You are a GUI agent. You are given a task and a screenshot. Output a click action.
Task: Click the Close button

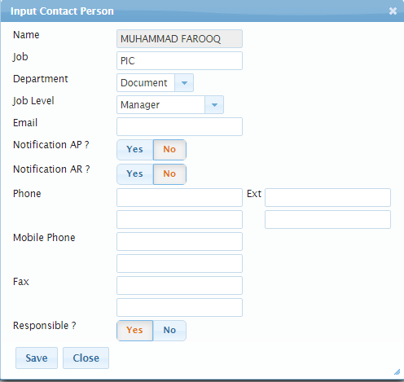[x=86, y=358]
